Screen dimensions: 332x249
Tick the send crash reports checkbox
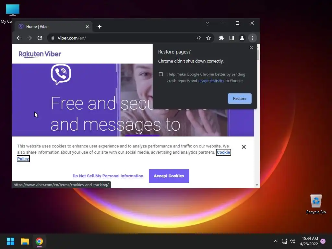[x=161, y=74]
